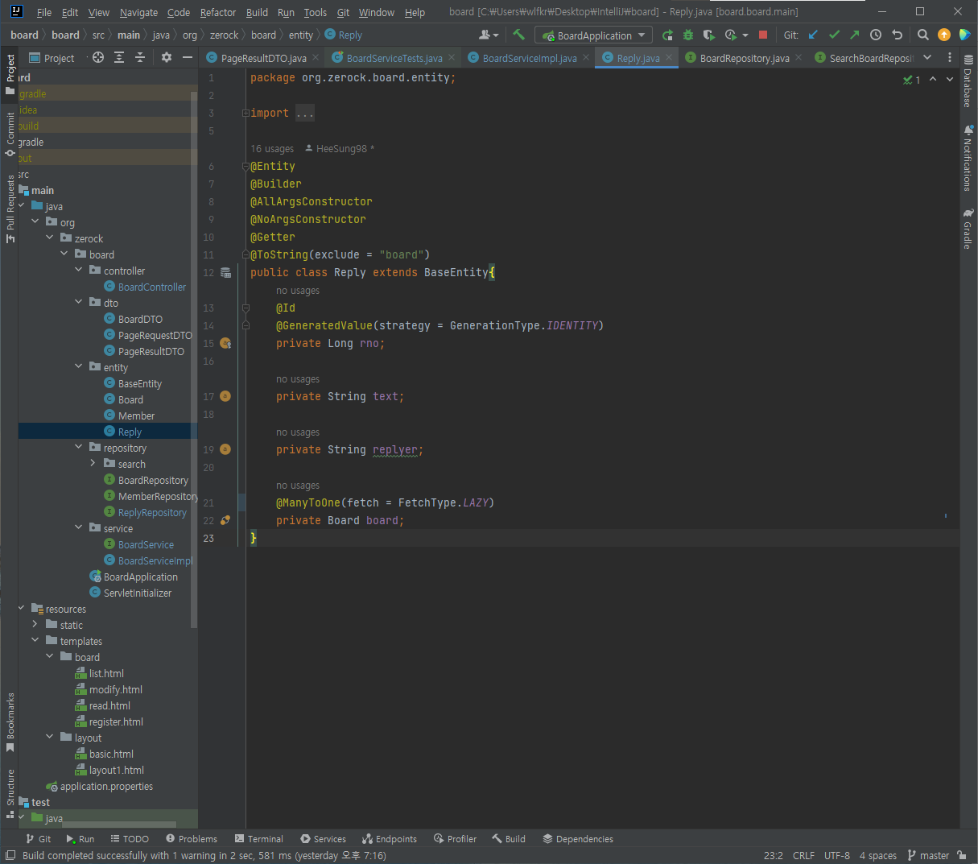The width and height of the screenshot is (978, 864).
Task: Update project with the Git blue arrow
Action: tap(813, 35)
